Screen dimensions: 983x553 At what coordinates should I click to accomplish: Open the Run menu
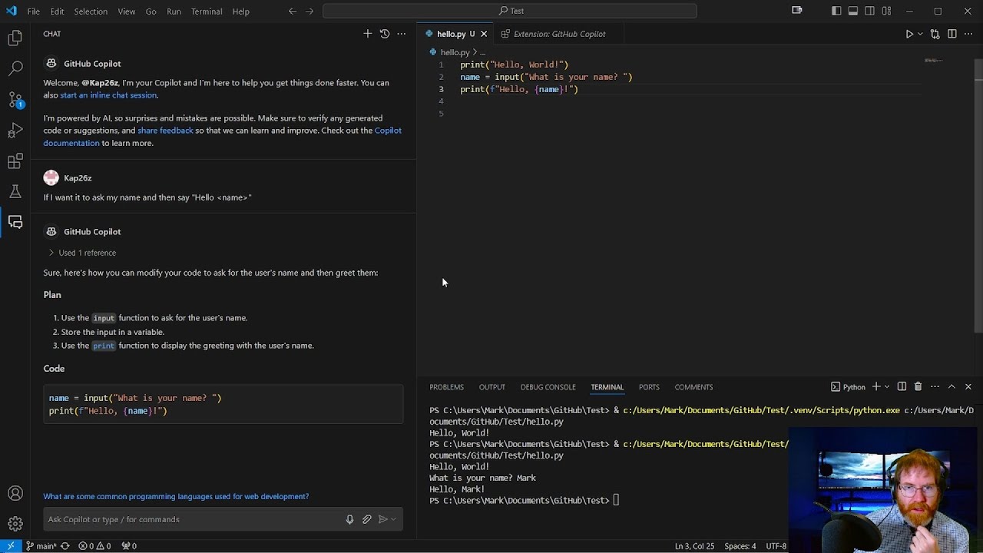(x=174, y=12)
